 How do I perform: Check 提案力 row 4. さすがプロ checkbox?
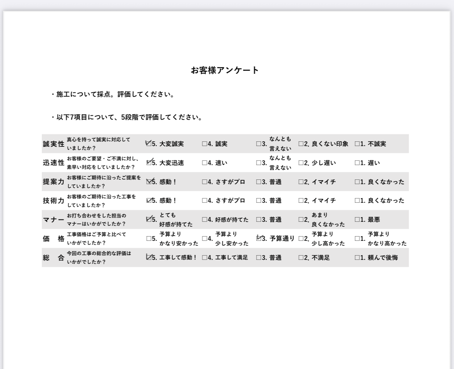tap(204, 182)
